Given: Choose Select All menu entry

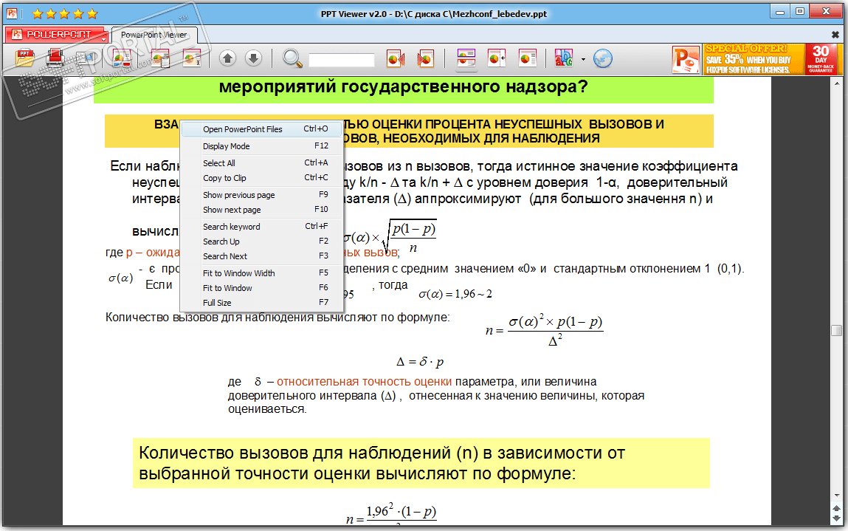Looking at the screenshot, I should [x=262, y=163].
